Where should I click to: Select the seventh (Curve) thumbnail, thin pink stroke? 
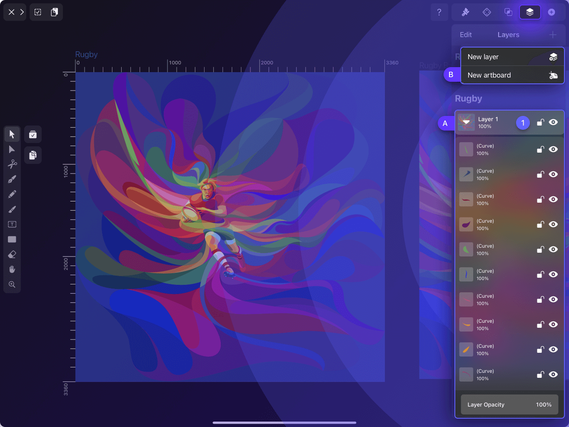[x=466, y=299]
